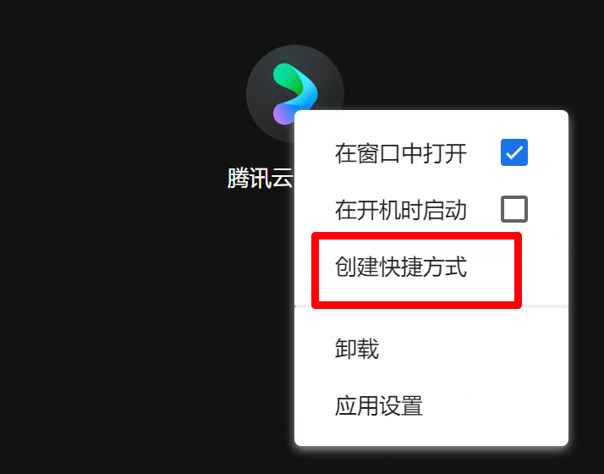Viewport: 604px width, 474px height.
Task: Enable the 在开机时启动 checkbox
Action: [x=514, y=209]
